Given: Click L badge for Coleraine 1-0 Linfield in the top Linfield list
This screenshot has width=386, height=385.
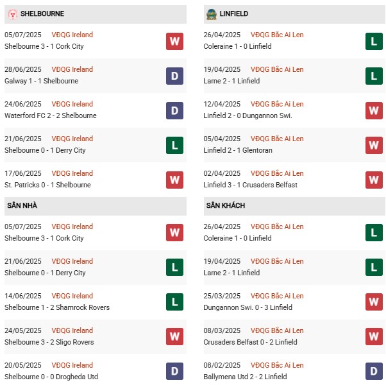Looking at the screenshot, I should click(x=374, y=41).
